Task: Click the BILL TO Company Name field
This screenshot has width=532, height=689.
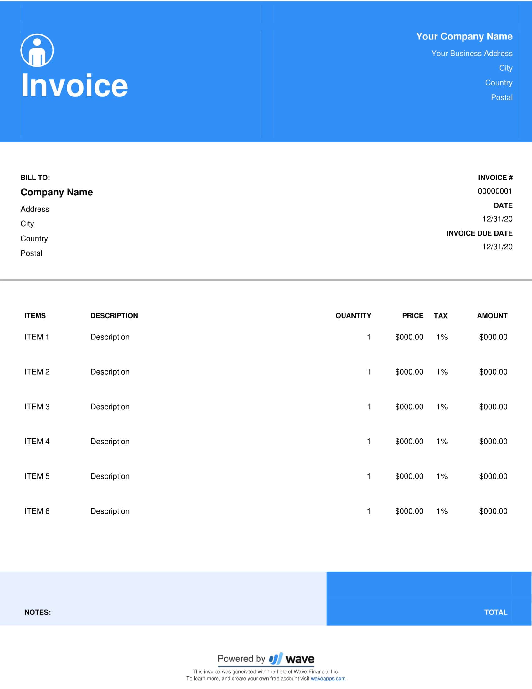Action: click(56, 192)
